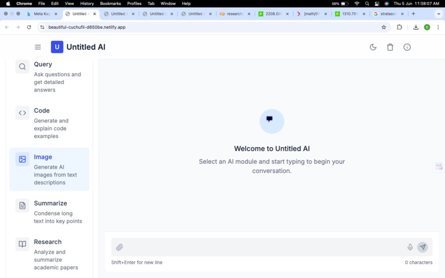This screenshot has width=445, height=278.
Task: Click the battery status indicator
Action: [340, 3]
